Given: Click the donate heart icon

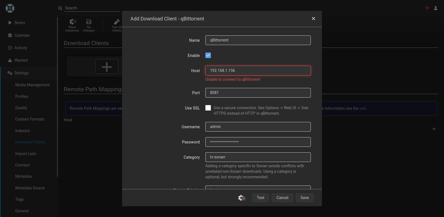Looking at the screenshot, I should coord(427,8).
